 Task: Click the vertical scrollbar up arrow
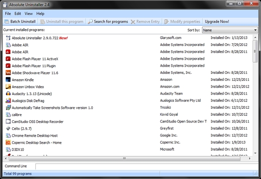coord(255,38)
